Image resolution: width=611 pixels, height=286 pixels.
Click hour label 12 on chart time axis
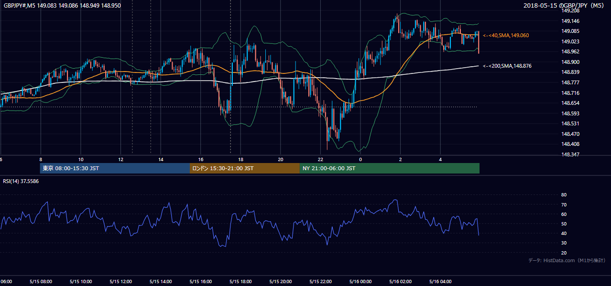[x=121, y=160]
